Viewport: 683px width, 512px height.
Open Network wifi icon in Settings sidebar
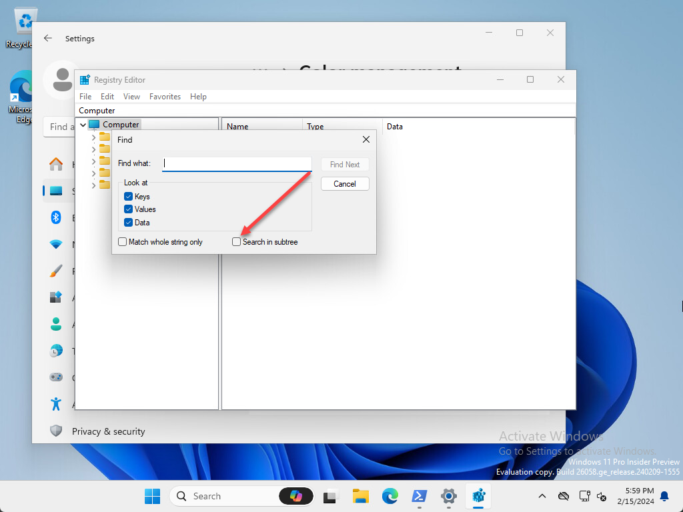pos(56,244)
